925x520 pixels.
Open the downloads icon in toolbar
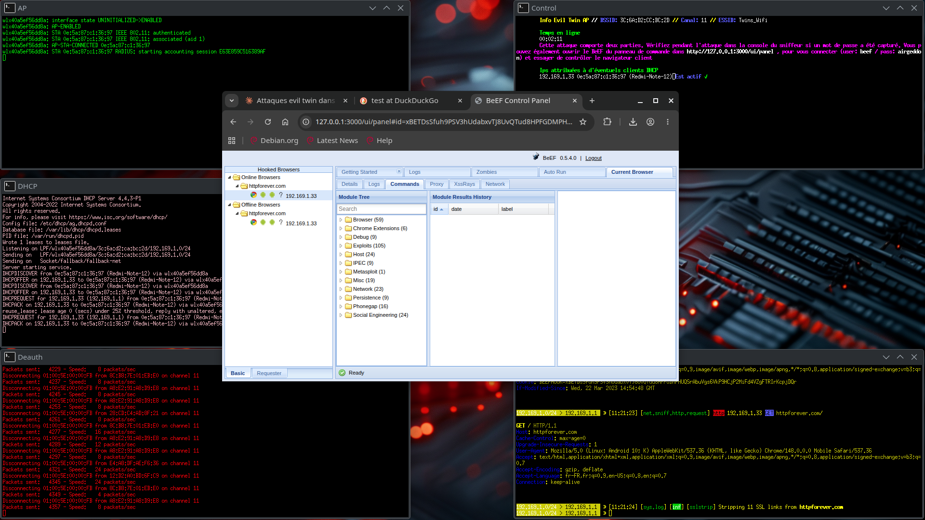click(633, 122)
